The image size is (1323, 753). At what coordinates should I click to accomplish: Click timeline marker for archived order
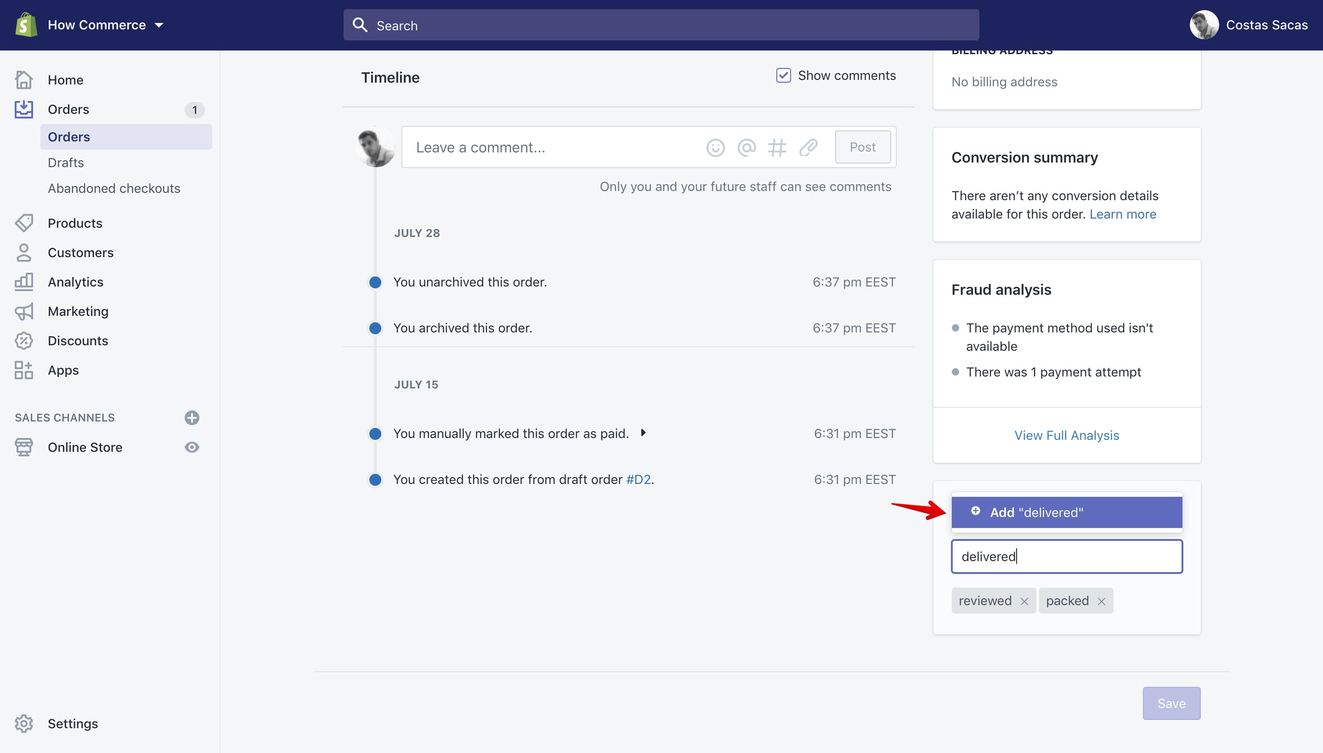375,328
